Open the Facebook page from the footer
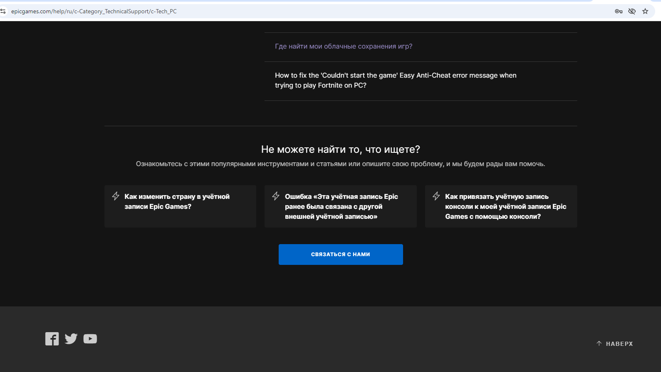The width and height of the screenshot is (661, 372). 52,339
